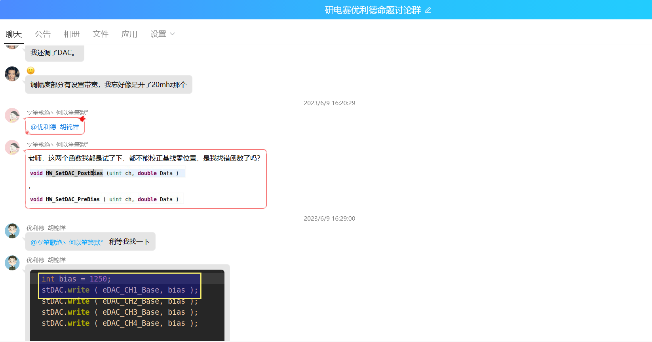Screen dimensions: 652x342
Task: Click name 优利德 胡锦祥 above 稍等我找一下
Action: click(x=46, y=228)
